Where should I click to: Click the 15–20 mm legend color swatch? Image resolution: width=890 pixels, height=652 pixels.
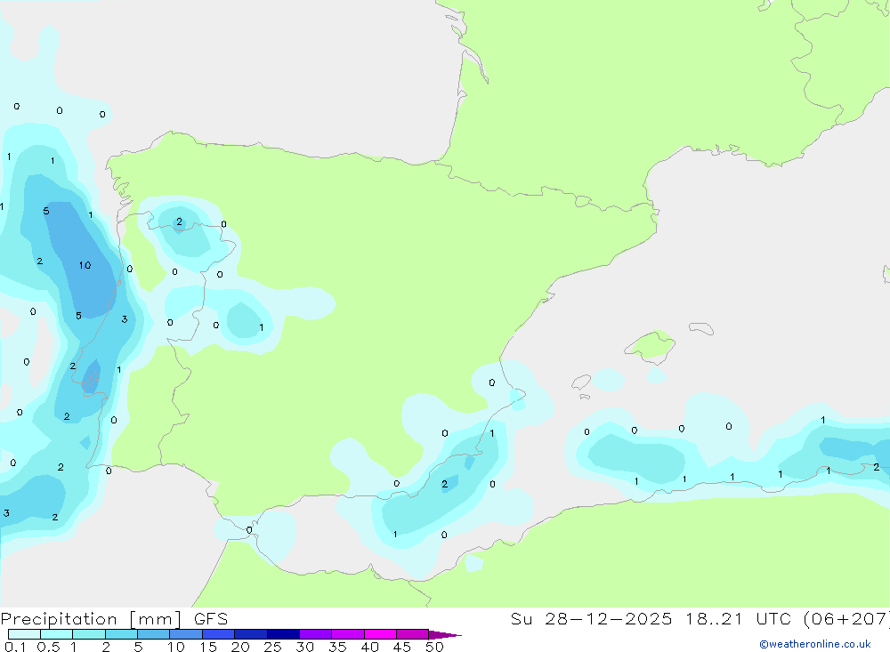[x=218, y=634]
